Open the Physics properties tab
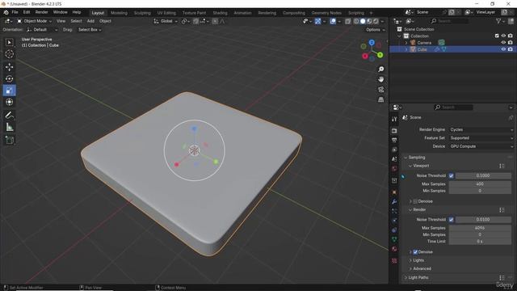Viewport: 517px width, 291px height. 394,221
